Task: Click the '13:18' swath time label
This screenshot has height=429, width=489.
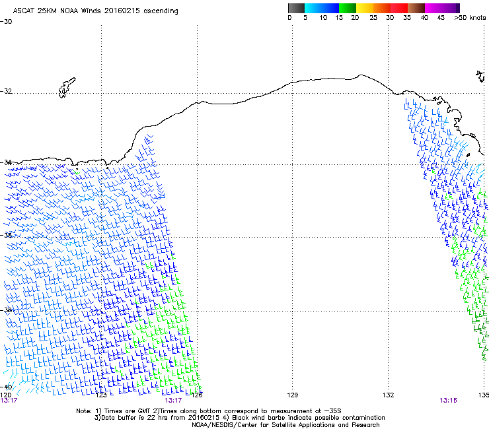Action: coord(448,401)
